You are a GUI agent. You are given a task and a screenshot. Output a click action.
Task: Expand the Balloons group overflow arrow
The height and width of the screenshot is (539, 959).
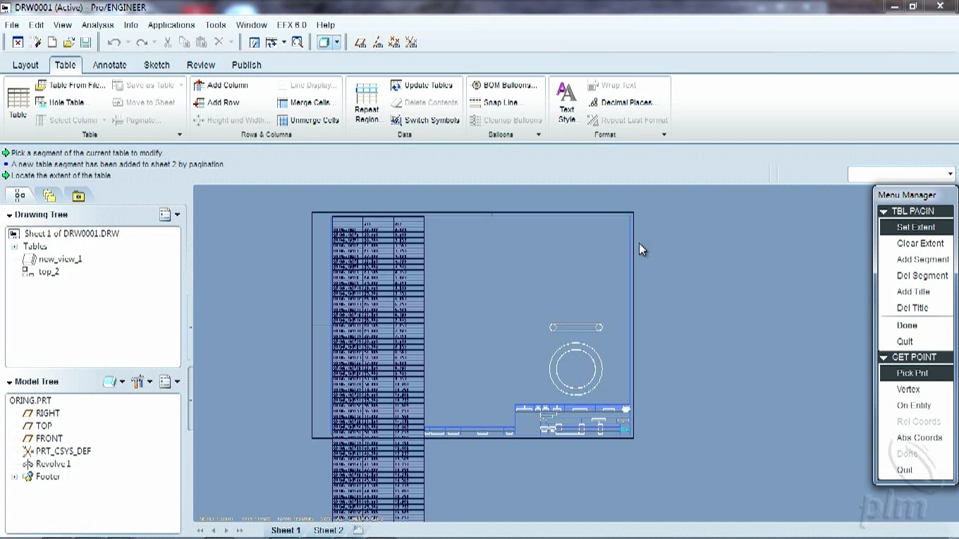(x=539, y=135)
